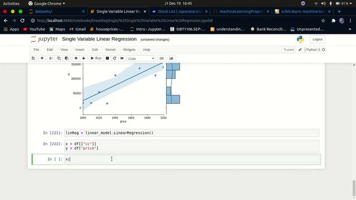Restart the kernel circular arrow icon
This screenshot has height=200, width=356.
coord(115,58)
